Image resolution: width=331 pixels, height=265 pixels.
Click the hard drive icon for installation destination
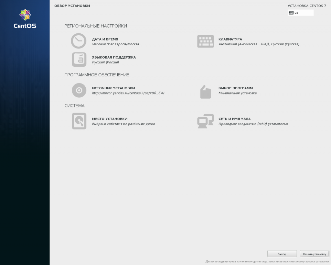(x=79, y=121)
